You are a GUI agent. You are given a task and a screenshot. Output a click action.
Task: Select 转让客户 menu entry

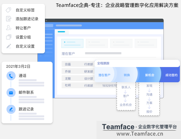pyautogui.click(x=23, y=28)
